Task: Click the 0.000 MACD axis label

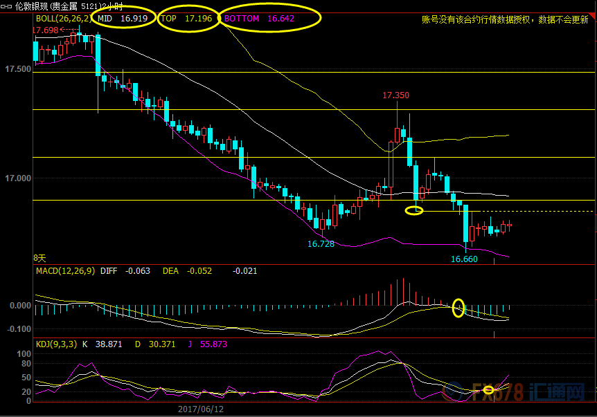Action: tap(21, 306)
